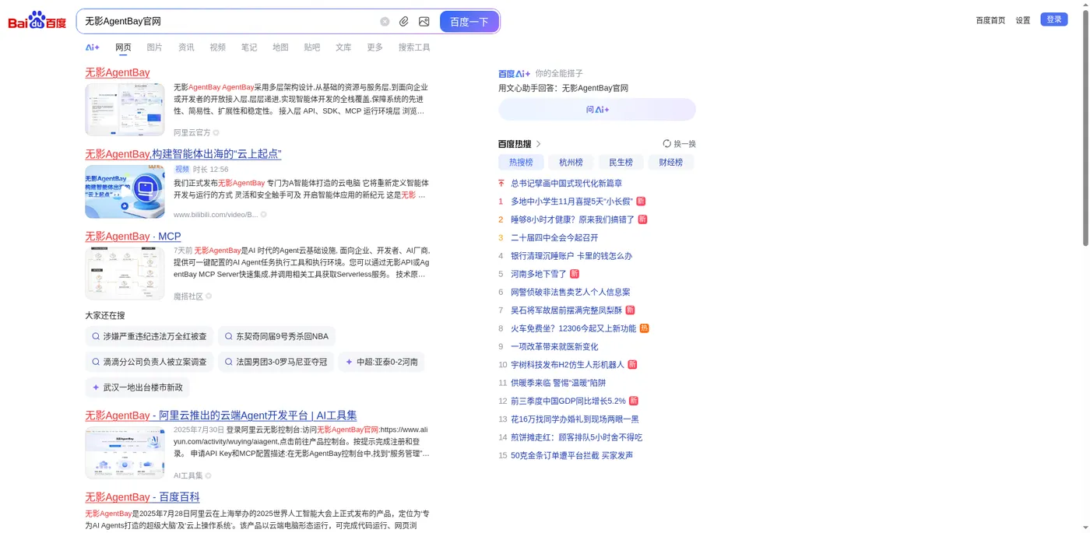Viewport: 1090px width, 533px height.
Task: Open hot item 多地中小学生11月喜提5天小长假
Action: (x=571, y=202)
